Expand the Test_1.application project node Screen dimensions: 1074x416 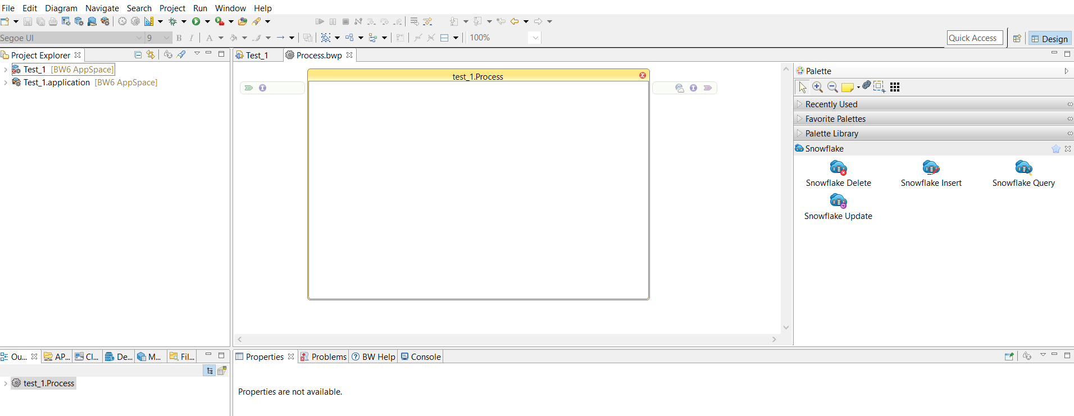coord(6,83)
